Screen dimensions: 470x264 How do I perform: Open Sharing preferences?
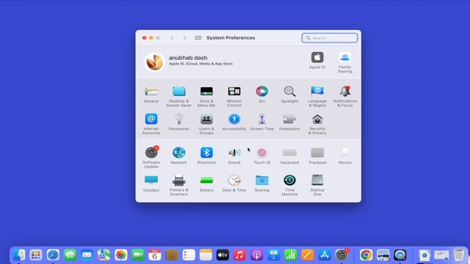[x=262, y=183]
